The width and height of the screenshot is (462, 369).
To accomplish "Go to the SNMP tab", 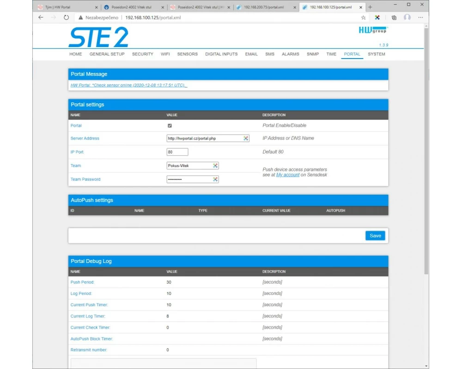I will pos(313,54).
